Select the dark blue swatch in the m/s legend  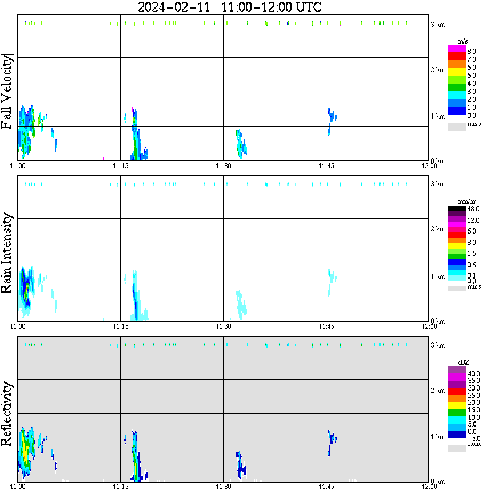pos(457,111)
